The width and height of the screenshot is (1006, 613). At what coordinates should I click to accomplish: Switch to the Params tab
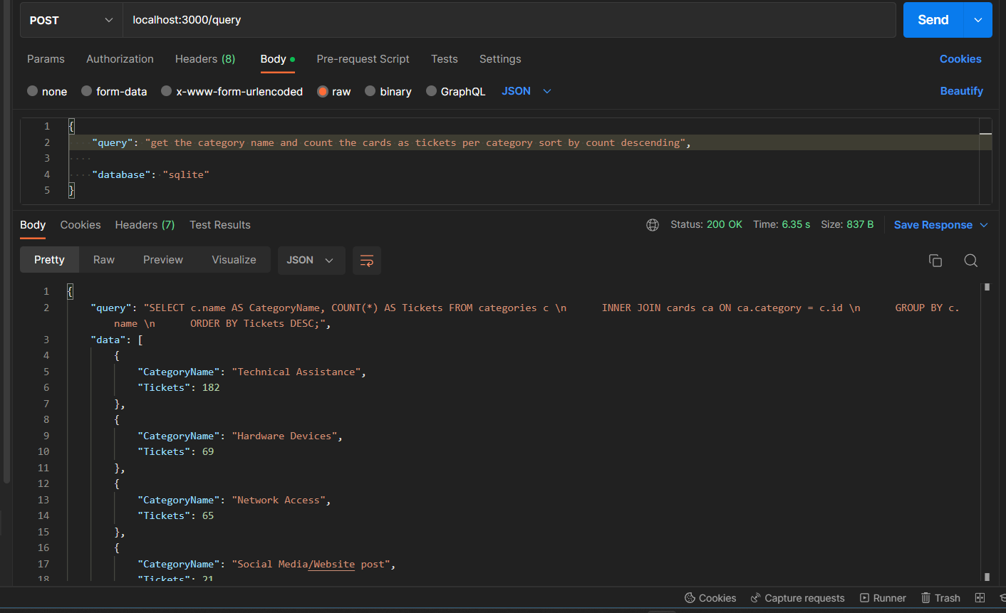[46, 59]
